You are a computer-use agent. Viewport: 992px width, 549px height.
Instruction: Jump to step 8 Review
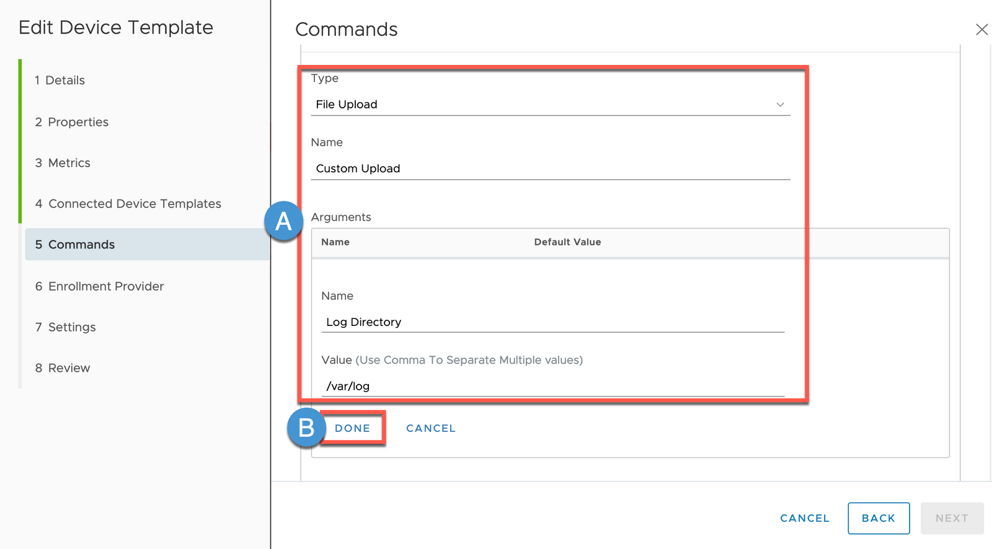(63, 368)
